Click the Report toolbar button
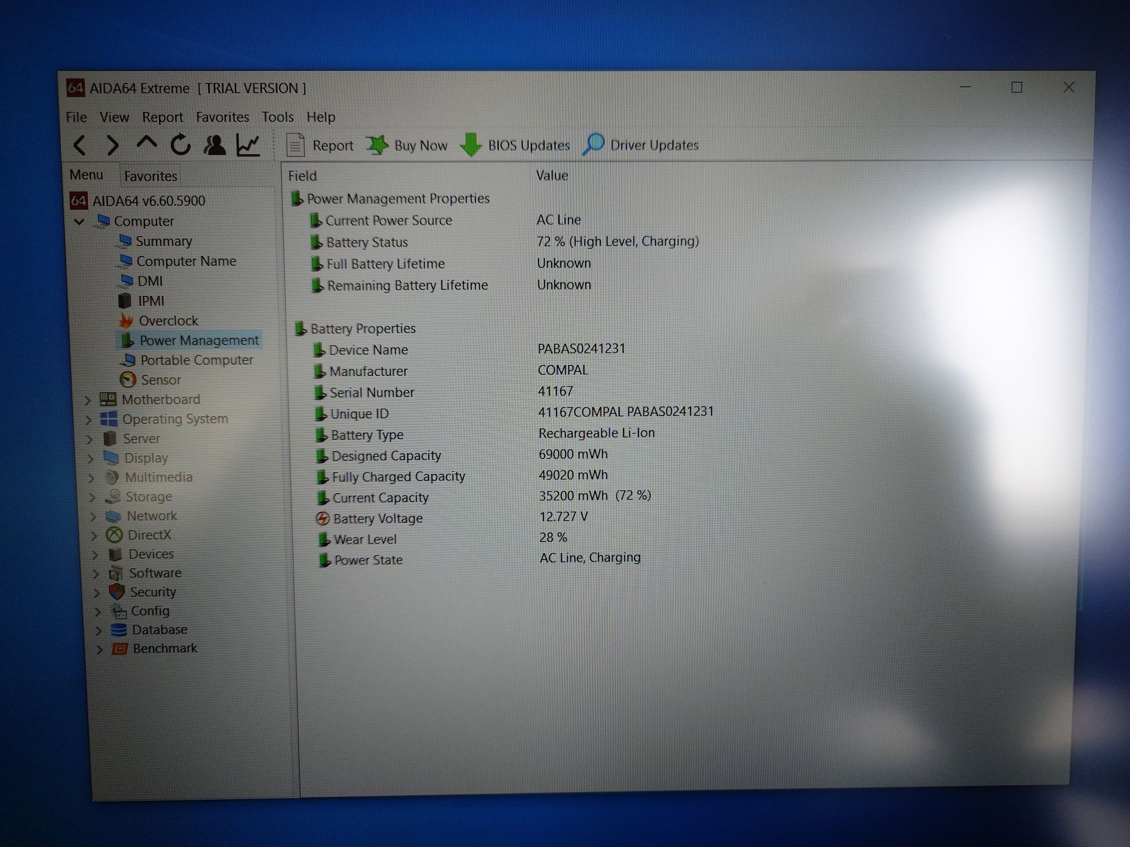1130x847 pixels. (x=320, y=145)
